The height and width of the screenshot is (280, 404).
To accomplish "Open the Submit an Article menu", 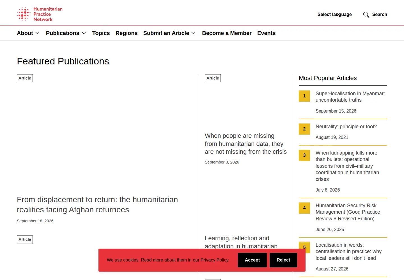I will [x=166, y=33].
